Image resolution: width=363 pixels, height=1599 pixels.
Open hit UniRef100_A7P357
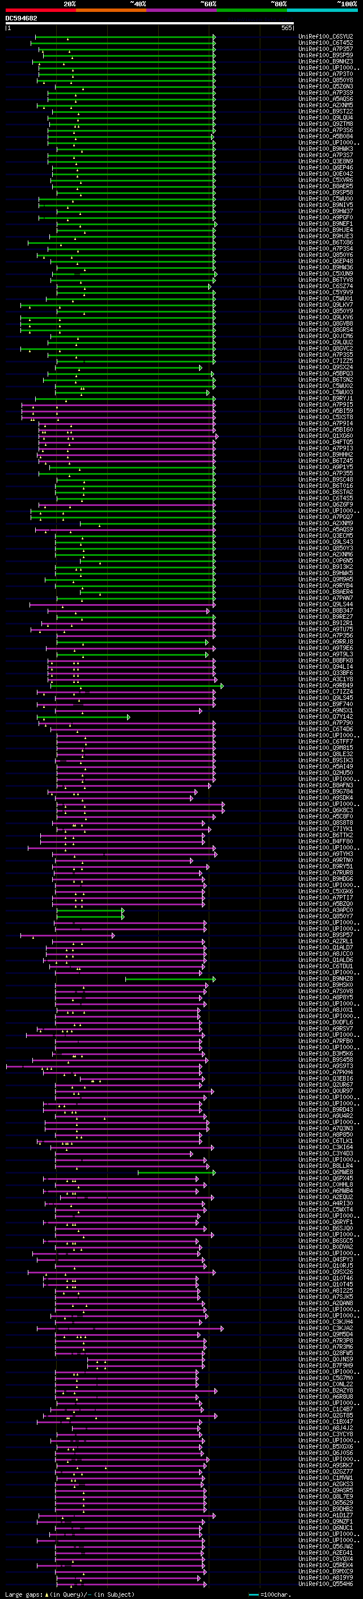326,49
